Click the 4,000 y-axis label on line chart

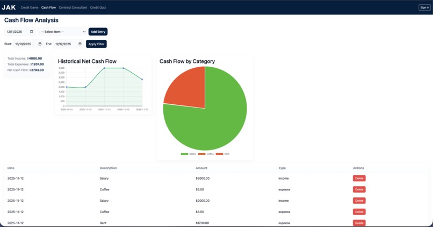62,68
